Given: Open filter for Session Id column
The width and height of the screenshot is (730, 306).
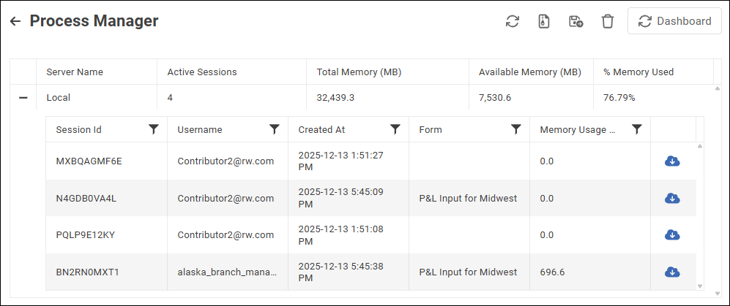Looking at the screenshot, I should (x=154, y=129).
